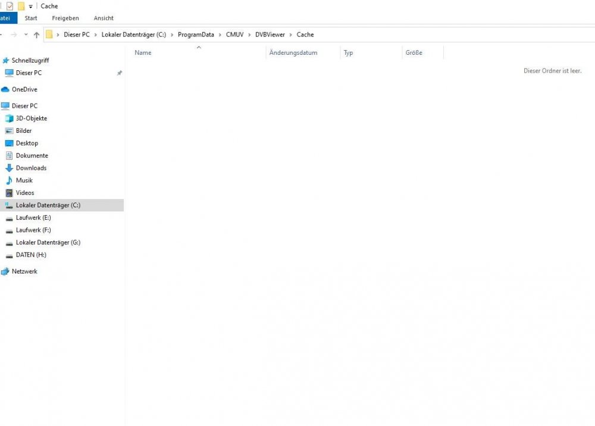Switch to the Freigeben ribbon tab
Image resolution: width=595 pixels, height=426 pixels.
(65, 18)
